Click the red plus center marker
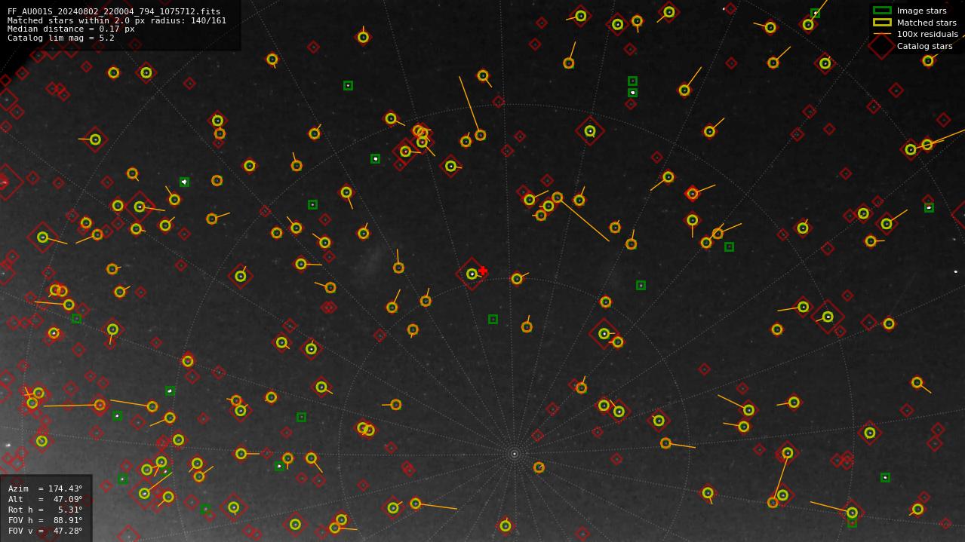The width and height of the screenshot is (965, 542). pos(483,271)
